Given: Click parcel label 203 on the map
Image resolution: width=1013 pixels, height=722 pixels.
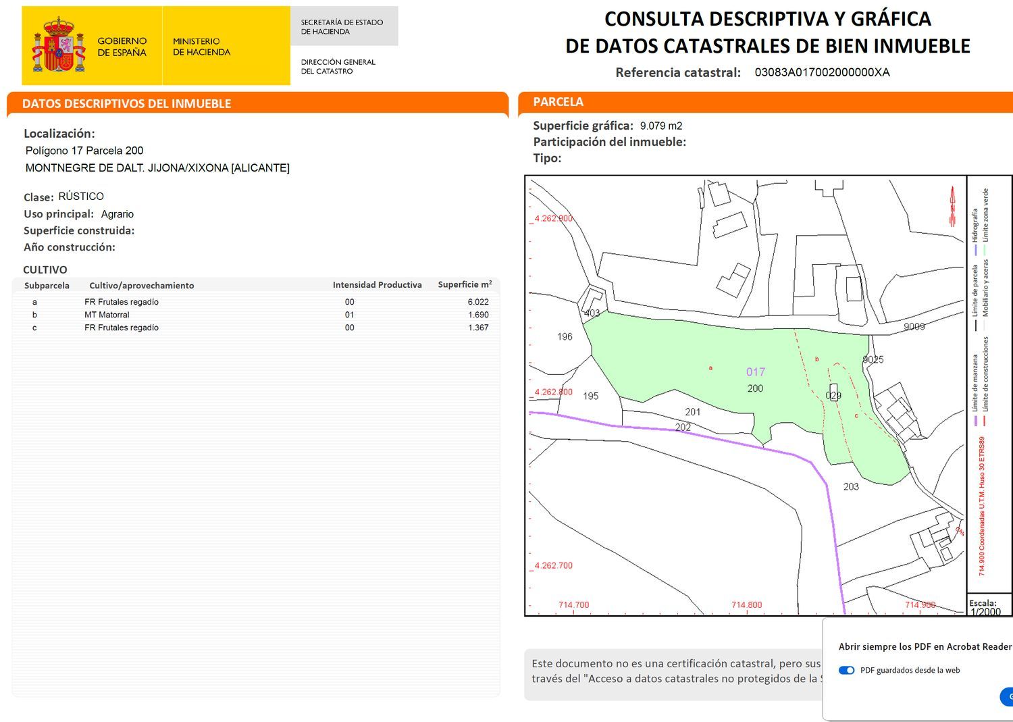Looking at the screenshot, I should coord(851,486).
